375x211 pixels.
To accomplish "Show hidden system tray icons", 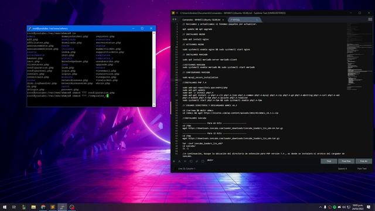I will tap(321, 207).
